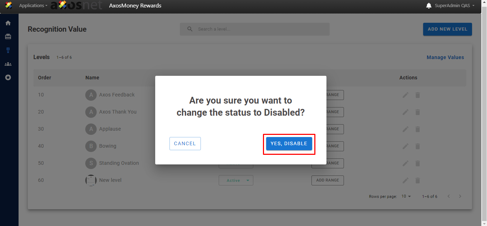Cancel the status change dialog
Image resolution: width=487 pixels, height=226 pixels.
pos(185,144)
